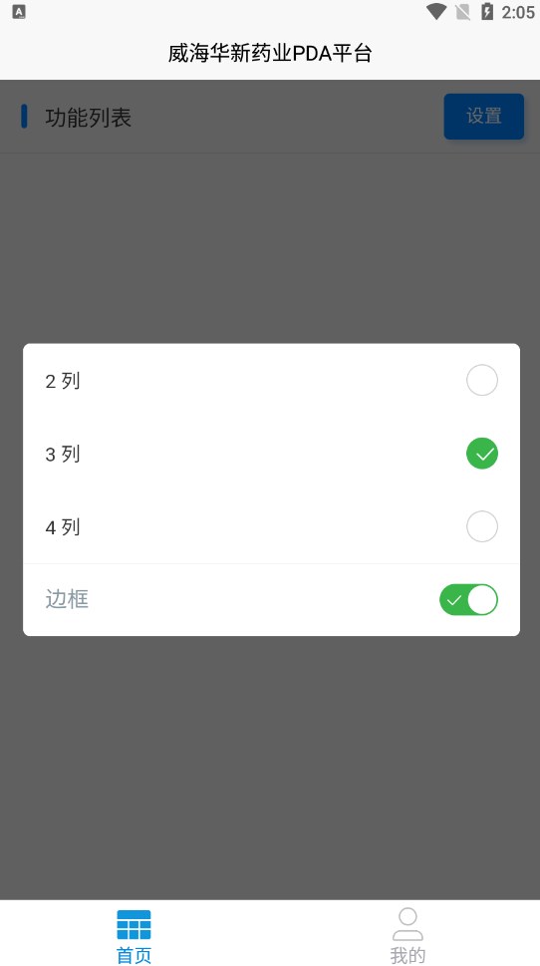Tap the no-SIM signal icon
540x966 pixels.
click(x=462, y=12)
